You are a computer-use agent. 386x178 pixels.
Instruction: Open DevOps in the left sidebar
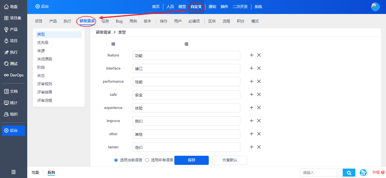pyautogui.click(x=13, y=75)
